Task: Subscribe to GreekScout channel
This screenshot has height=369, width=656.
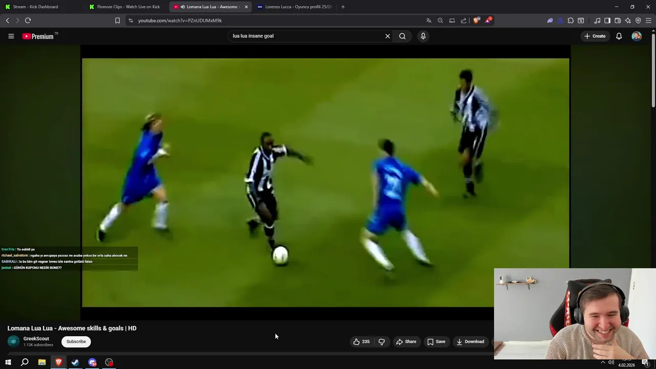Action: point(76,341)
